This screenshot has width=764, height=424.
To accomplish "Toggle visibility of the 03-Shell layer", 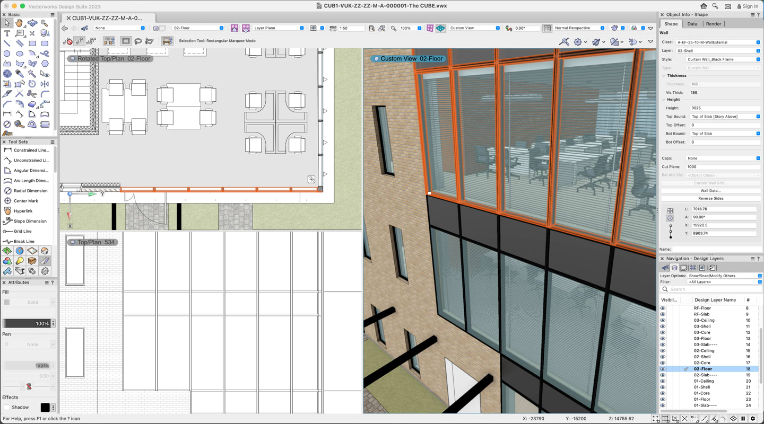I will 663,326.
